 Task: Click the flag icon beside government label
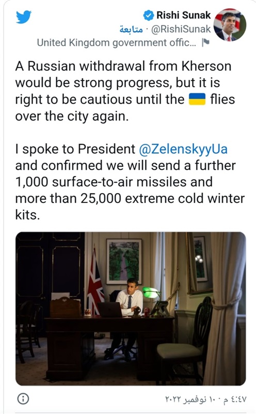click(205, 42)
